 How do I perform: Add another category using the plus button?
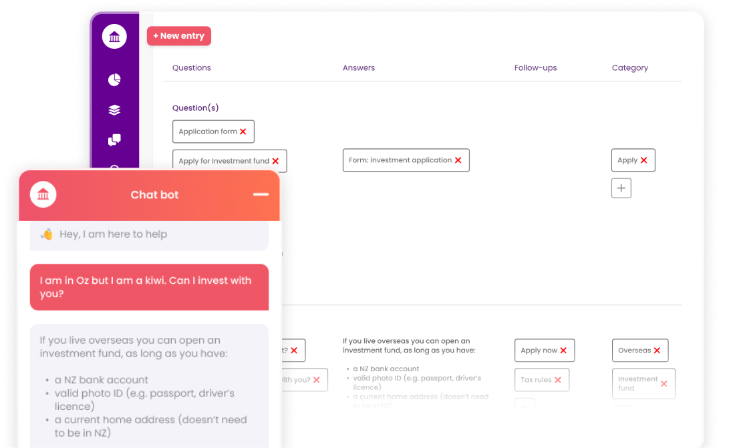click(x=621, y=188)
